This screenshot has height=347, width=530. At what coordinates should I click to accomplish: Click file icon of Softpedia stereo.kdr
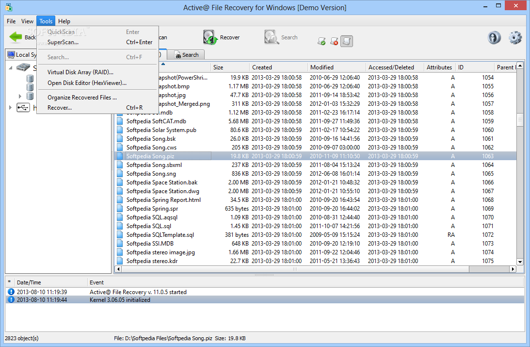[120, 261]
